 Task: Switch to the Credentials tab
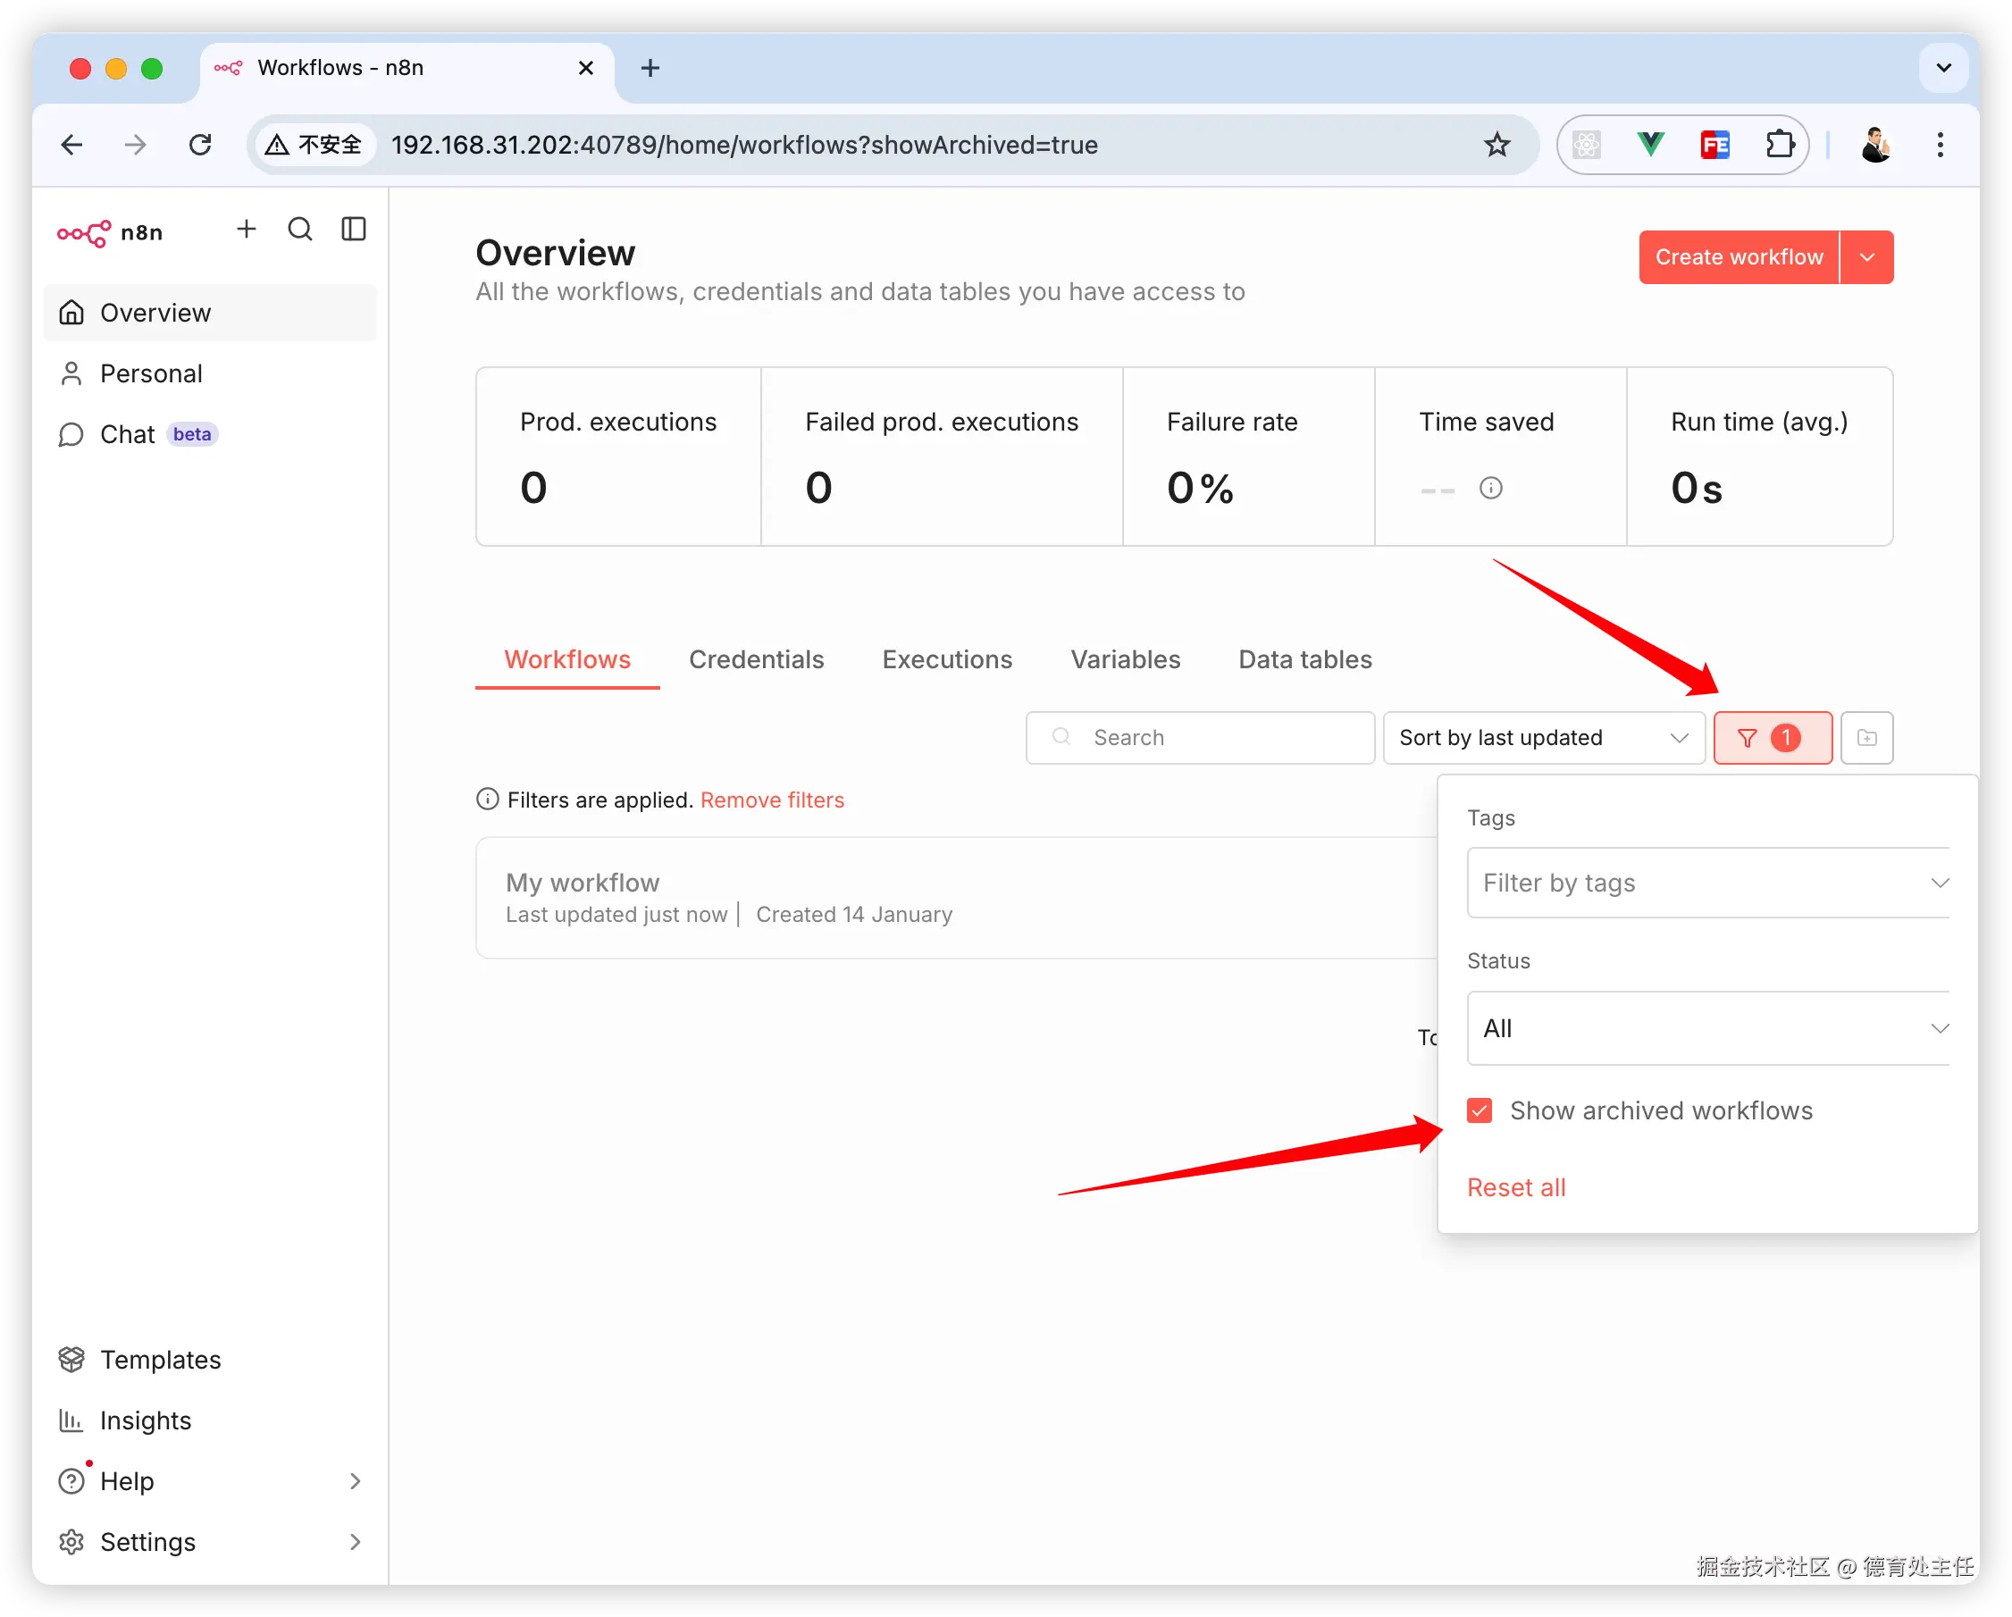coord(756,659)
